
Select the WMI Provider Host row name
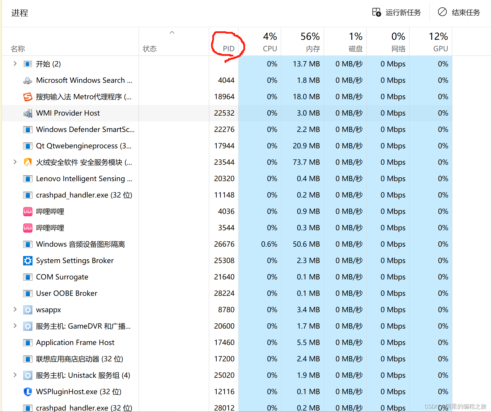click(x=68, y=113)
